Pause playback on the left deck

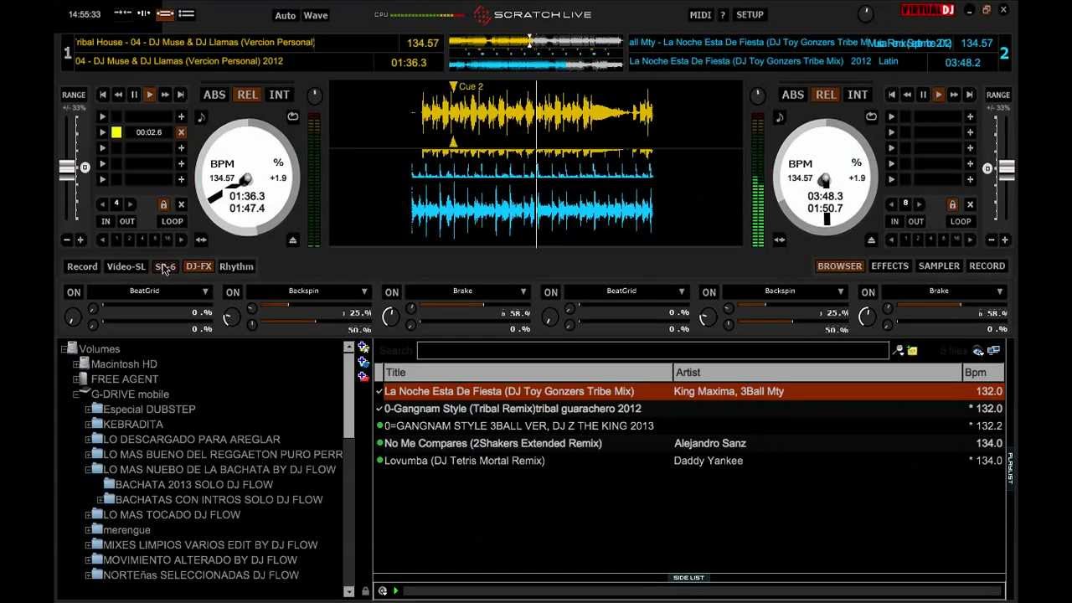[134, 95]
